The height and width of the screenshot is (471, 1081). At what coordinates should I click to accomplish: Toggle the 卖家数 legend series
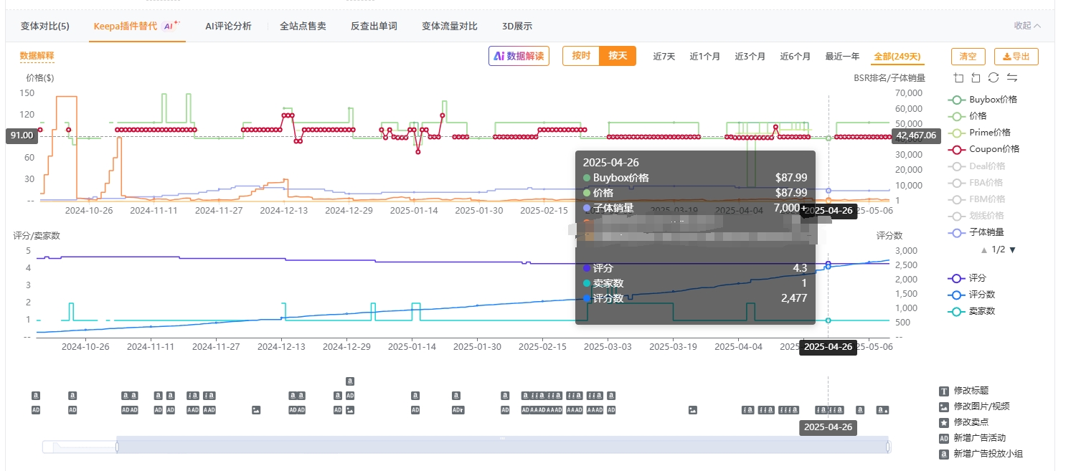coord(972,311)
